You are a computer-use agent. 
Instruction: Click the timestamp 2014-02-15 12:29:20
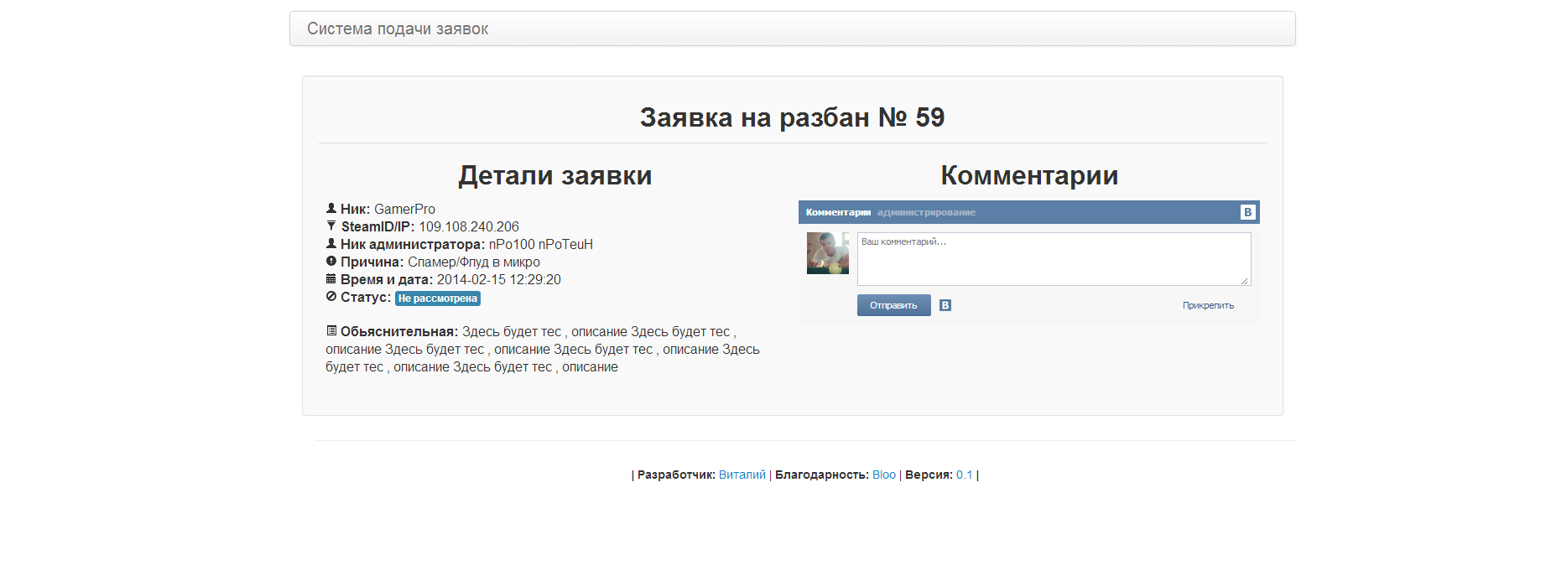[x=499, y=280]
